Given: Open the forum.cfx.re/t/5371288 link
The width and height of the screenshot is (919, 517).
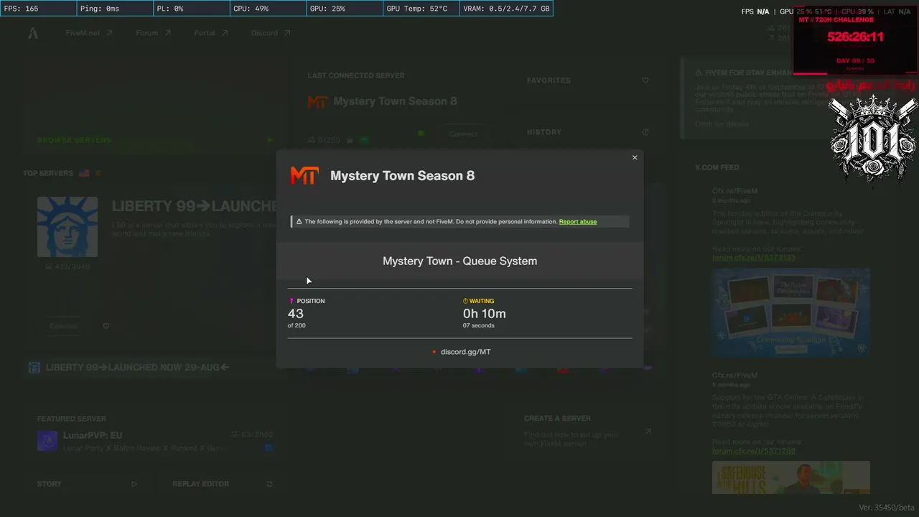Looking at the screenshot, I should 754,451.
